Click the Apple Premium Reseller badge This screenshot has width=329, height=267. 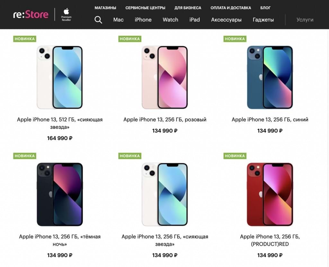[67, 15]
